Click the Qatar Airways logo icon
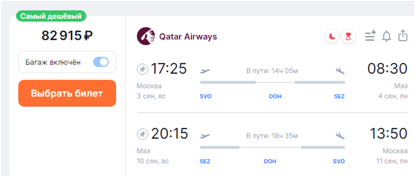Viewport: 415px width, 177px height. click(x=146, y=37)
